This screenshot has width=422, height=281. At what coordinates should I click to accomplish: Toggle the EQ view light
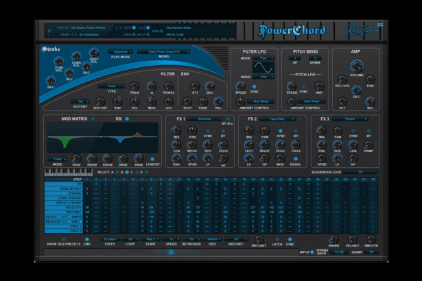(127, 119)
